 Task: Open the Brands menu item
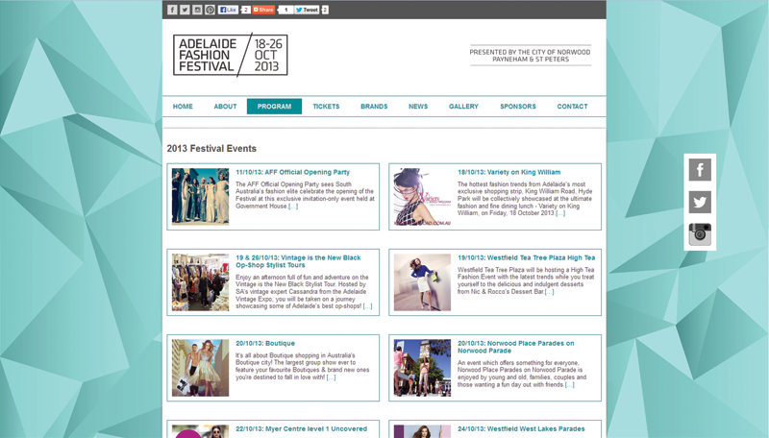[374, 107]
